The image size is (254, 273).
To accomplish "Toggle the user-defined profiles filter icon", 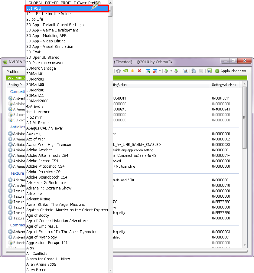I will pos(185,71).
